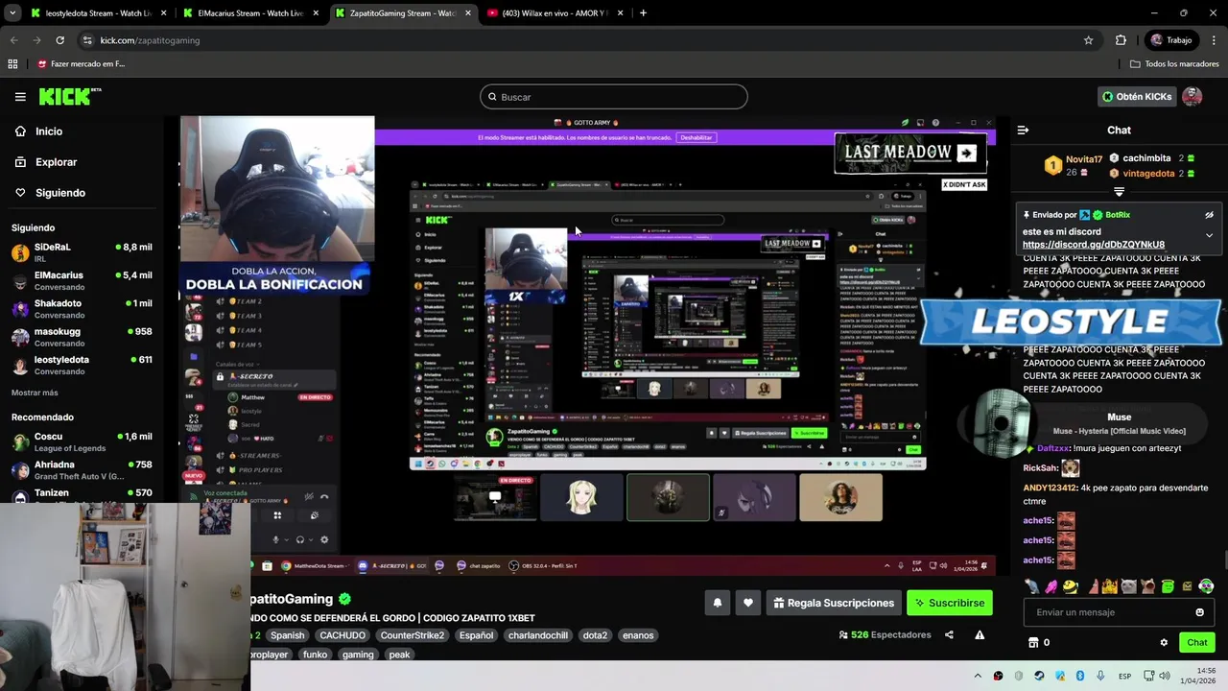Open leostyledota channel in sidebar
The image size is (1228, 691).
point(82,365)
